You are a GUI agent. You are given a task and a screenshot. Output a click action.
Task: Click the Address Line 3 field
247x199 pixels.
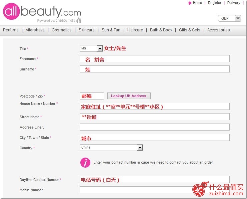[x=155, y=127]
